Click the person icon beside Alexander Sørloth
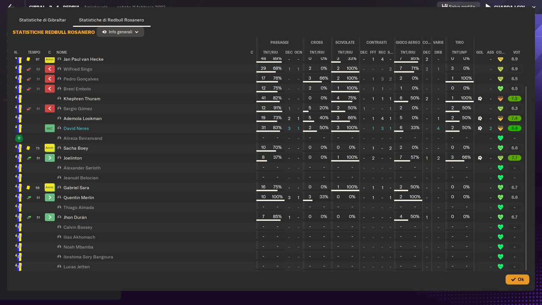The image size is (542, 305). coord(59,168)
